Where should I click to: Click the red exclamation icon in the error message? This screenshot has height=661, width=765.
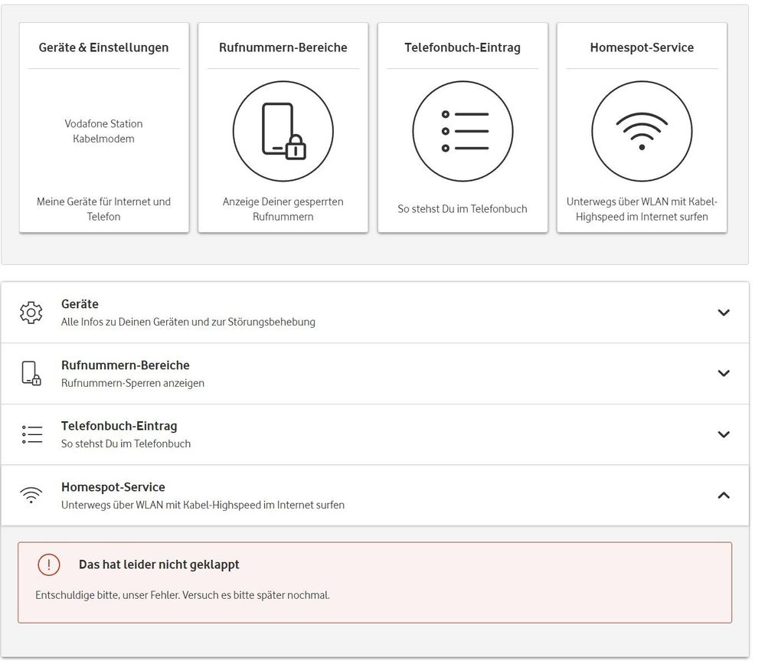pos(48,564)
